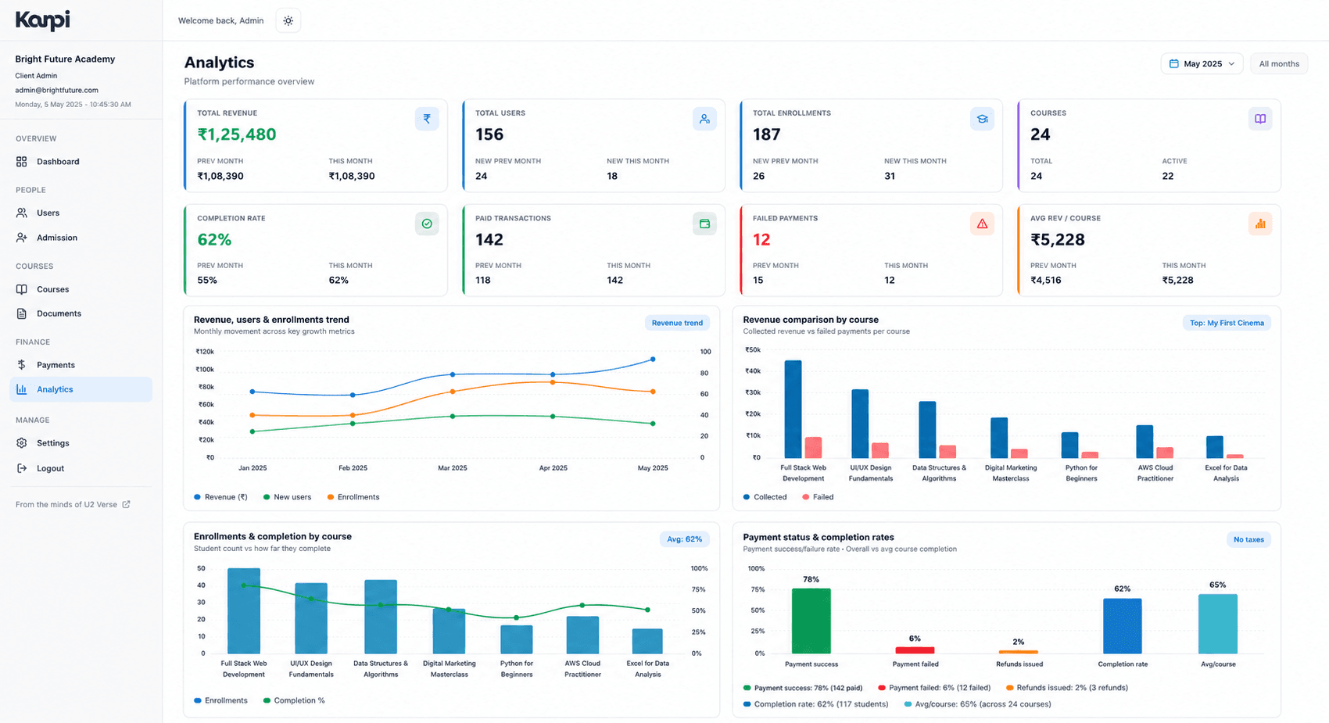The height and width of the screenshot is (723, 1329).
Task: Click the bar chart icon on Avg Rev / Course
Action: [x=1260, y=224]
